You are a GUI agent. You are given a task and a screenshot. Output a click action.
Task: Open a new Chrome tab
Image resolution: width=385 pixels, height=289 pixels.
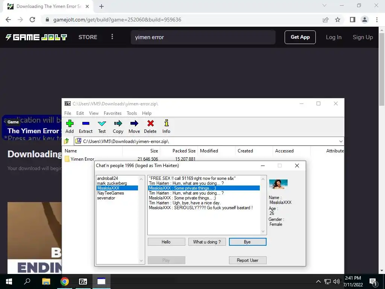[102, 7]
